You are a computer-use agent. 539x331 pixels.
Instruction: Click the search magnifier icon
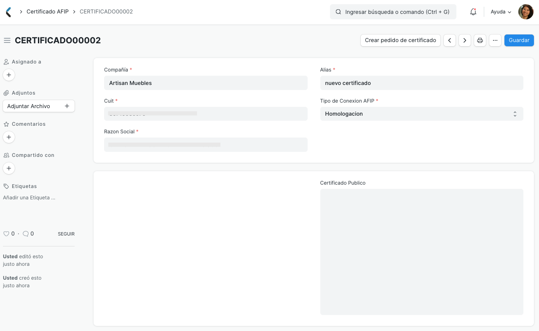pos(338,12)
